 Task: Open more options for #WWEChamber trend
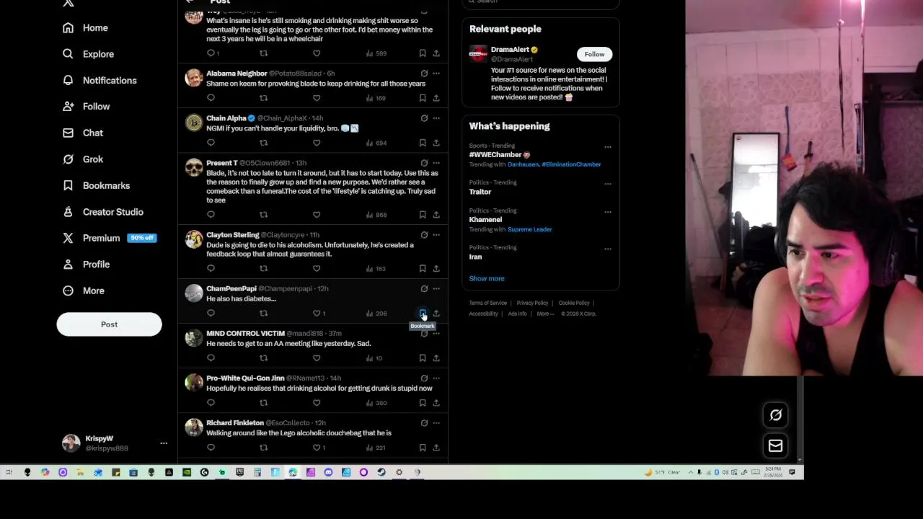608,147
